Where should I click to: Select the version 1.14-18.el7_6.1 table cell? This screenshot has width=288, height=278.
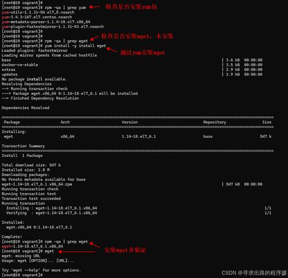point(139,137)
